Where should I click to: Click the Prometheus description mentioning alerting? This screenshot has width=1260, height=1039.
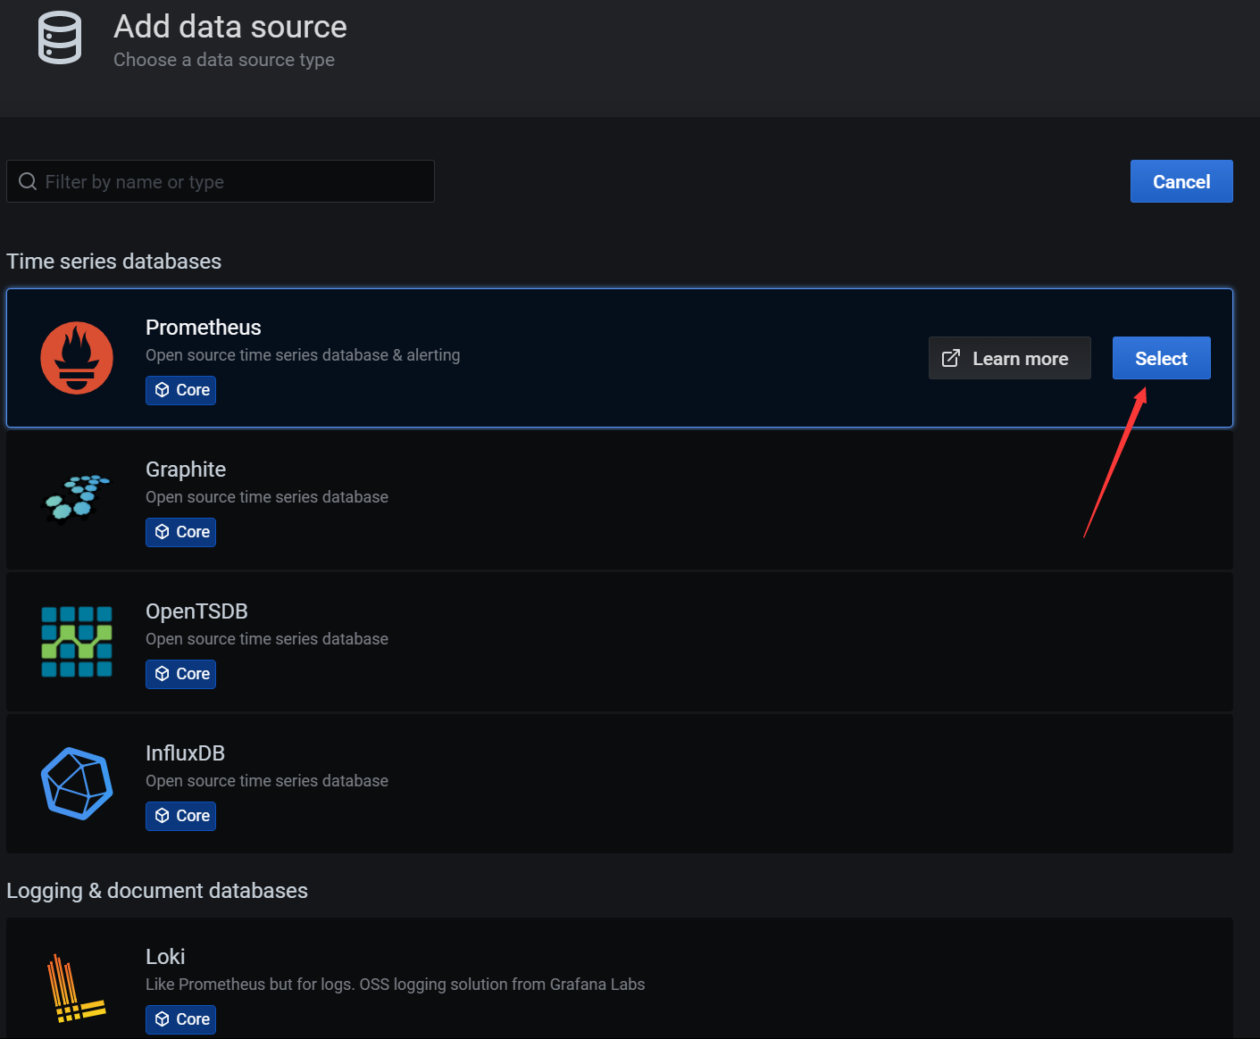click(x=303, y=355)
